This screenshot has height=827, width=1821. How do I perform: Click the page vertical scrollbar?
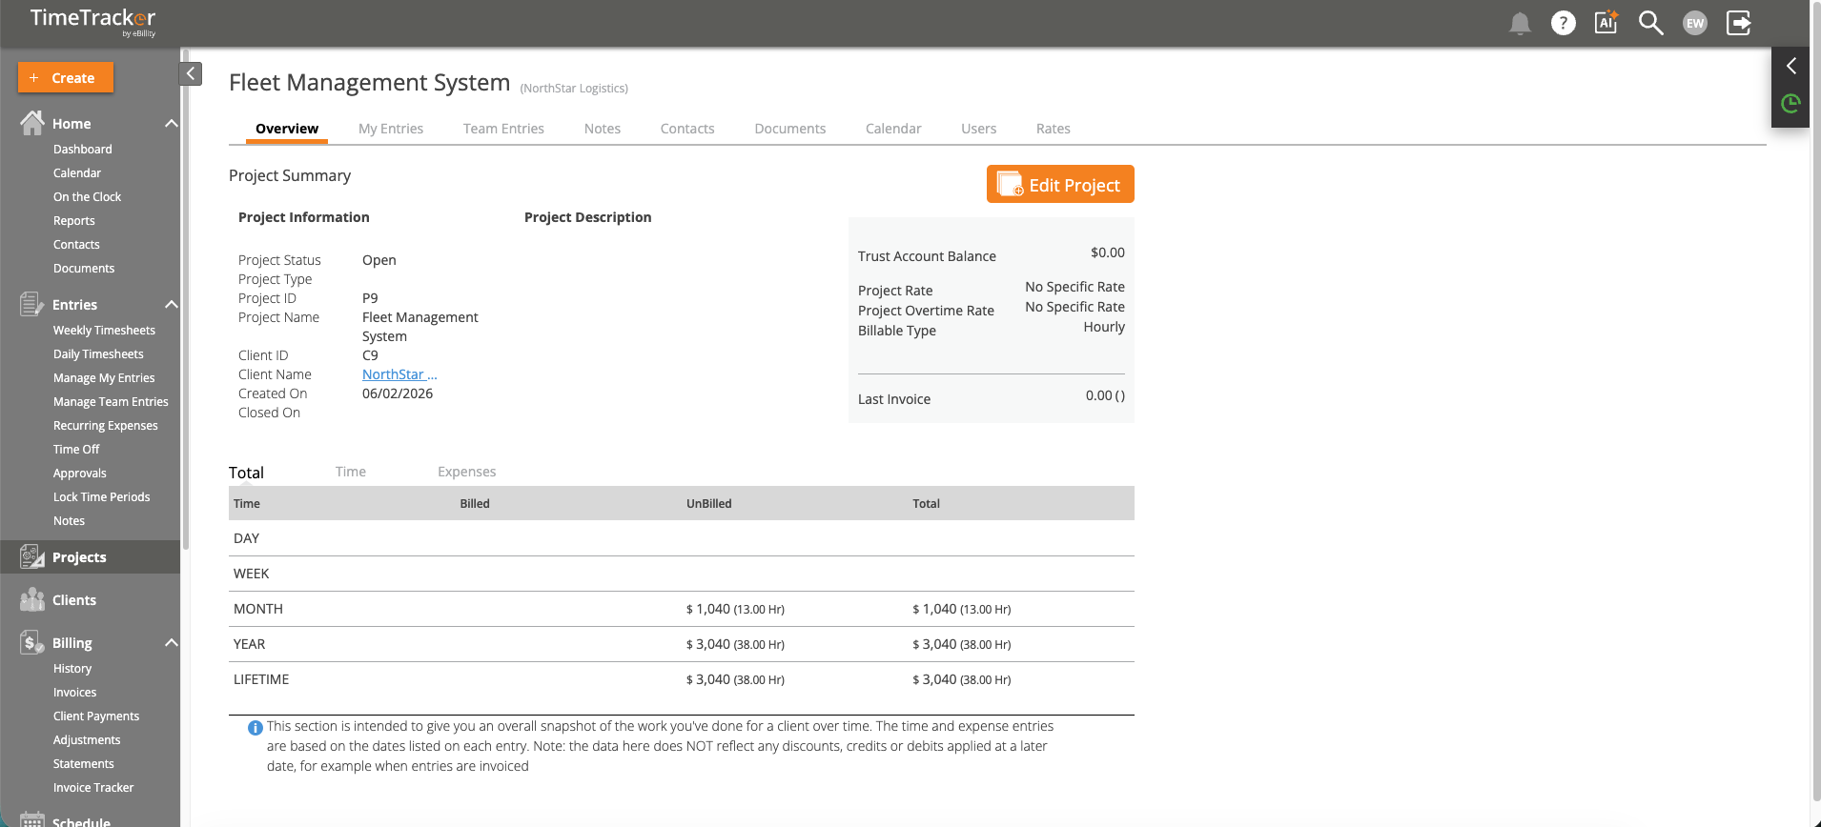pyautogui.click(x=1815, y=400)
